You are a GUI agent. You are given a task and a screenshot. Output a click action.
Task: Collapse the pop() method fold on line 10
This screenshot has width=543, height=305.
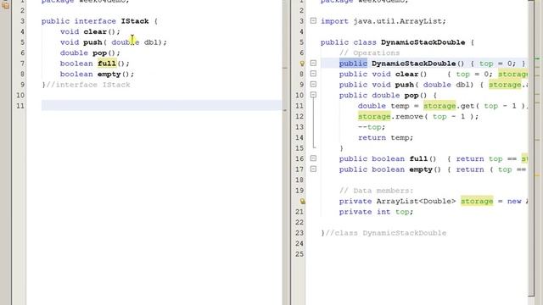(x=313, y=95)
